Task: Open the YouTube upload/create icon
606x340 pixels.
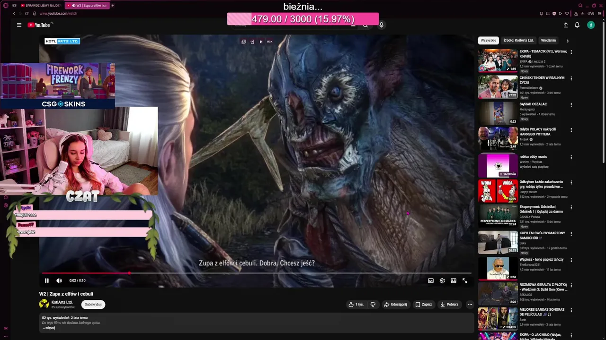Action: pyautogui.click(x=565, y=25)
